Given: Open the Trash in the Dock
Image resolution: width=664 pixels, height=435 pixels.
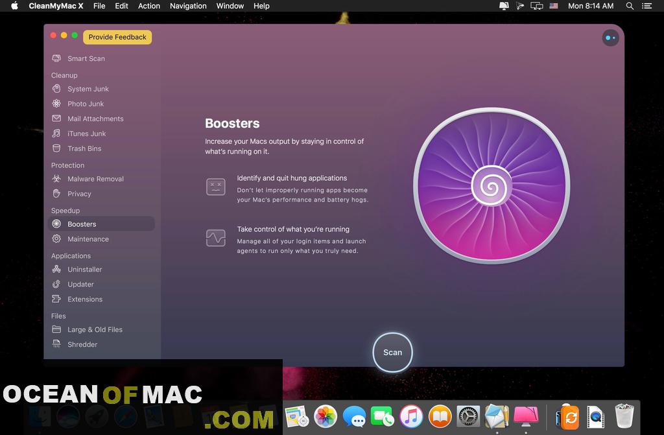Looking at the screenshot, I should click(624, 416).
